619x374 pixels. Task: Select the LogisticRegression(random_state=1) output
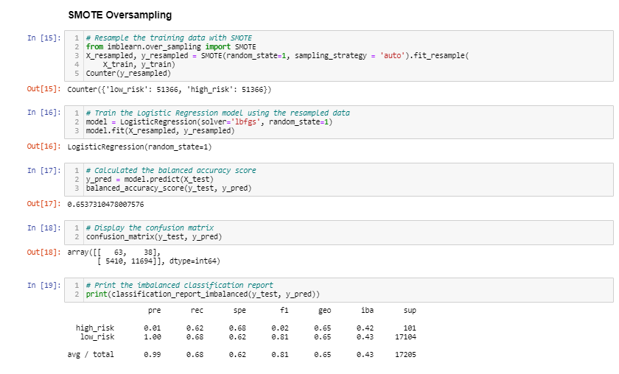(x=139, y=147)
